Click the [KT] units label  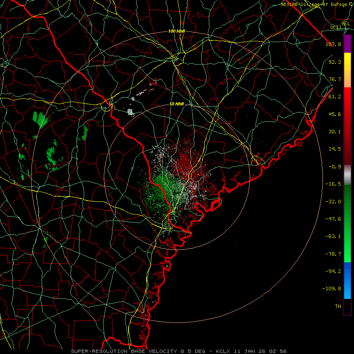coord(336,28)
